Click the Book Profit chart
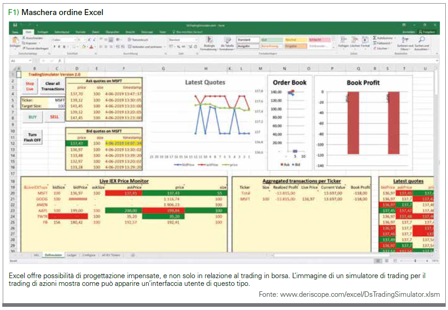The width and height of the screenshot is (448, 310). [x=363, y=123]
